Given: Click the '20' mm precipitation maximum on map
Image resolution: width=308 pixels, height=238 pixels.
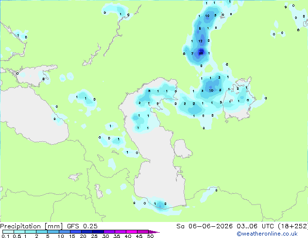Looking at the screenshot, I should pos(201,53).
